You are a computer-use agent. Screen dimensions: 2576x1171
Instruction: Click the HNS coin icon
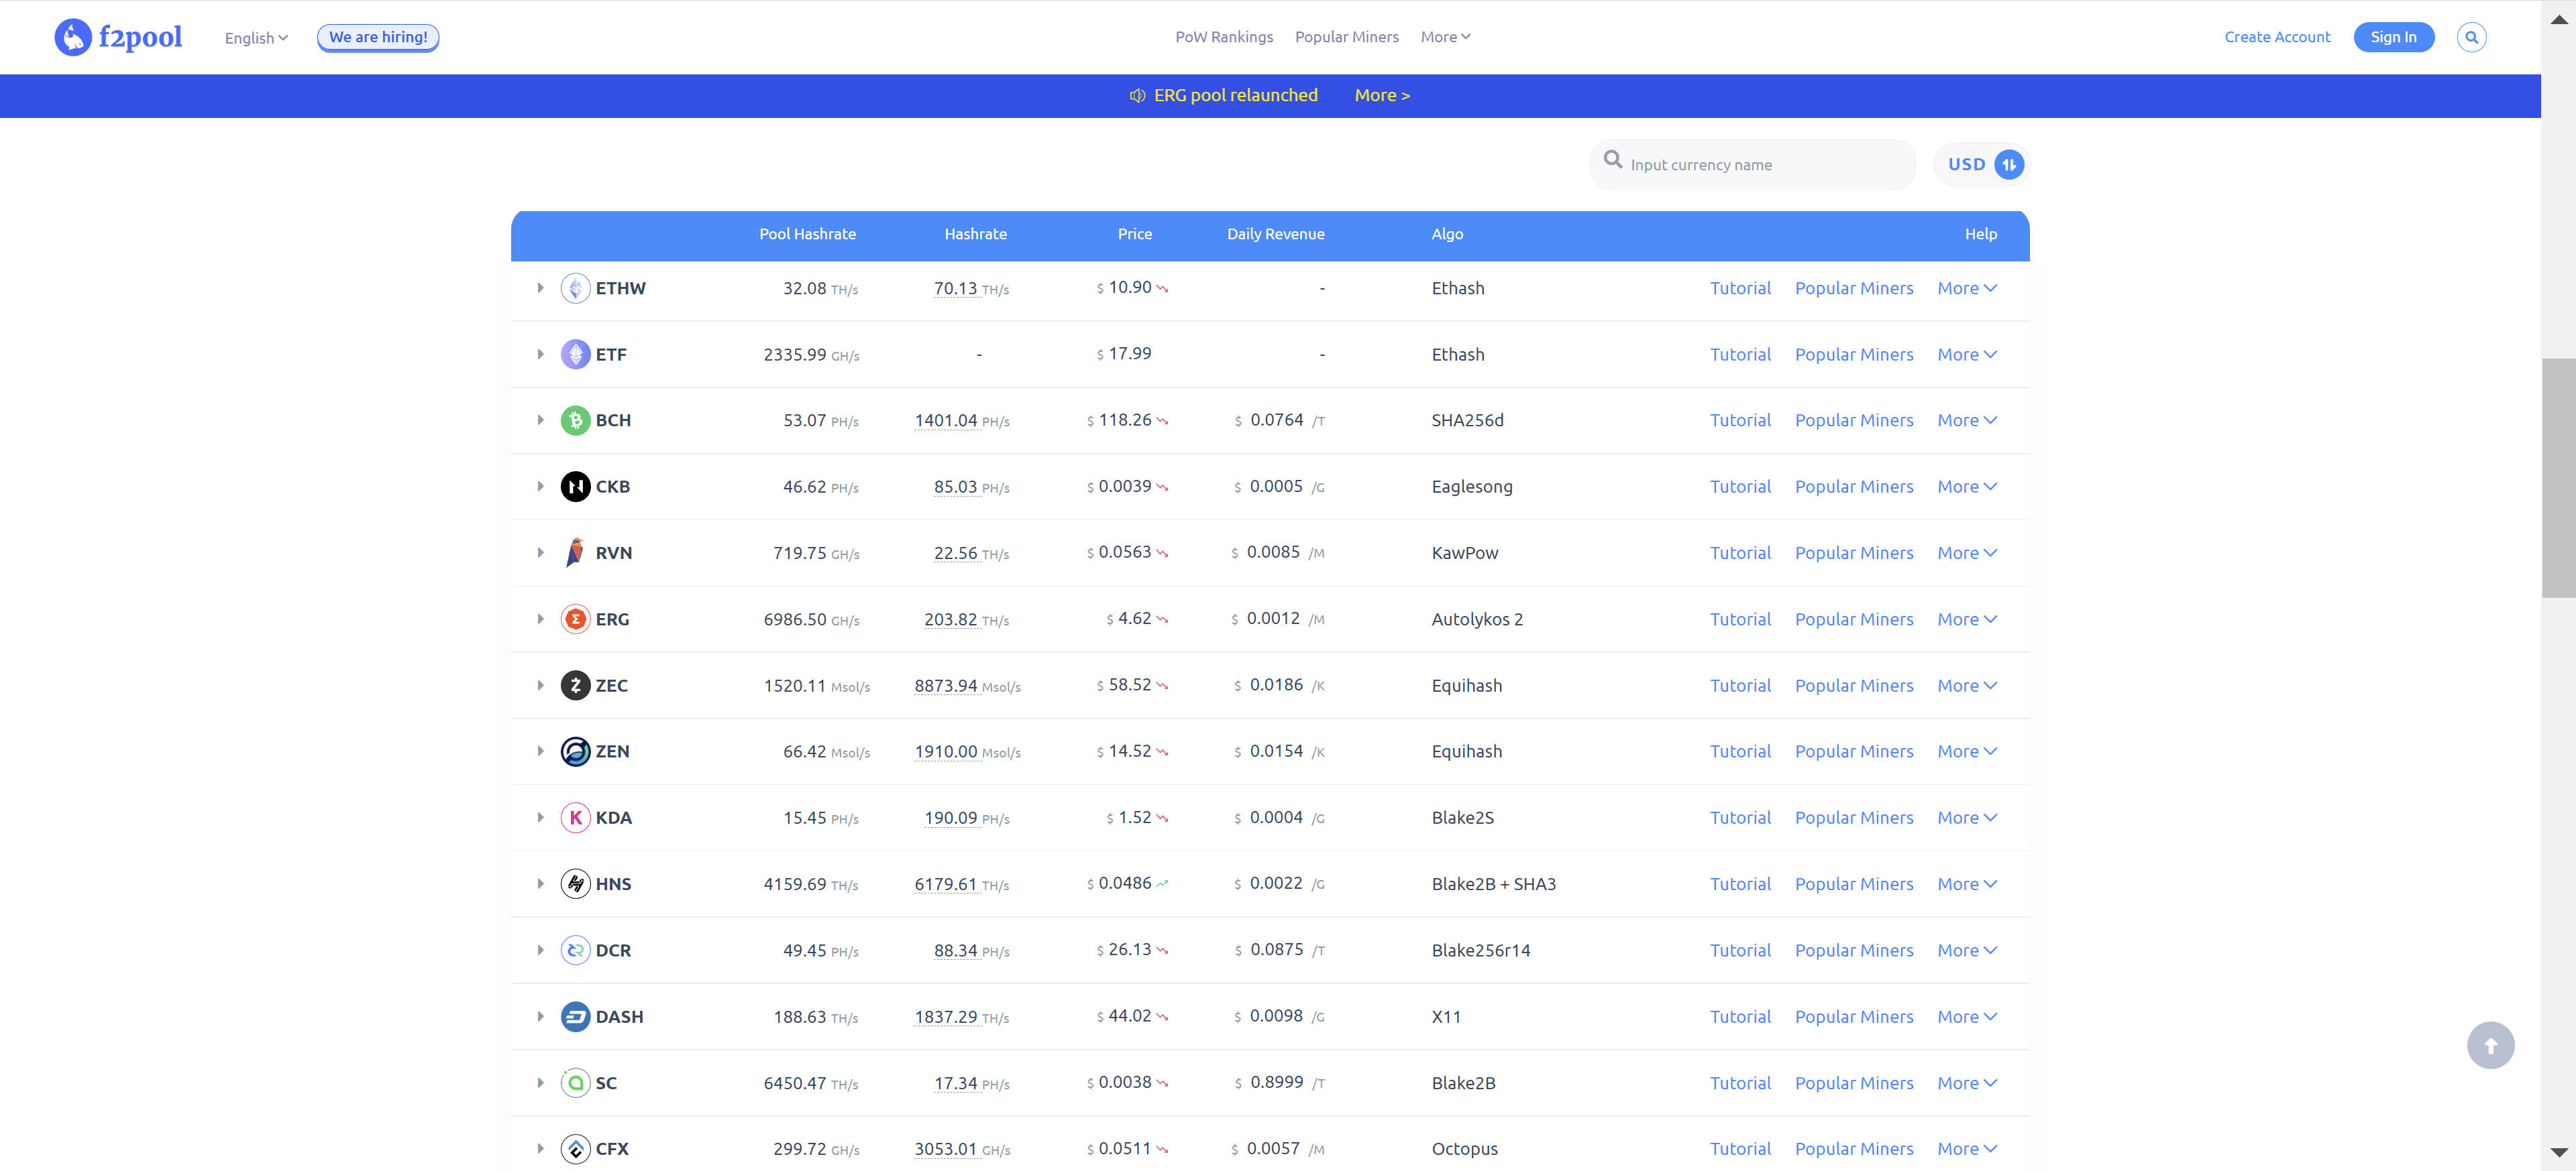[575, 884]
